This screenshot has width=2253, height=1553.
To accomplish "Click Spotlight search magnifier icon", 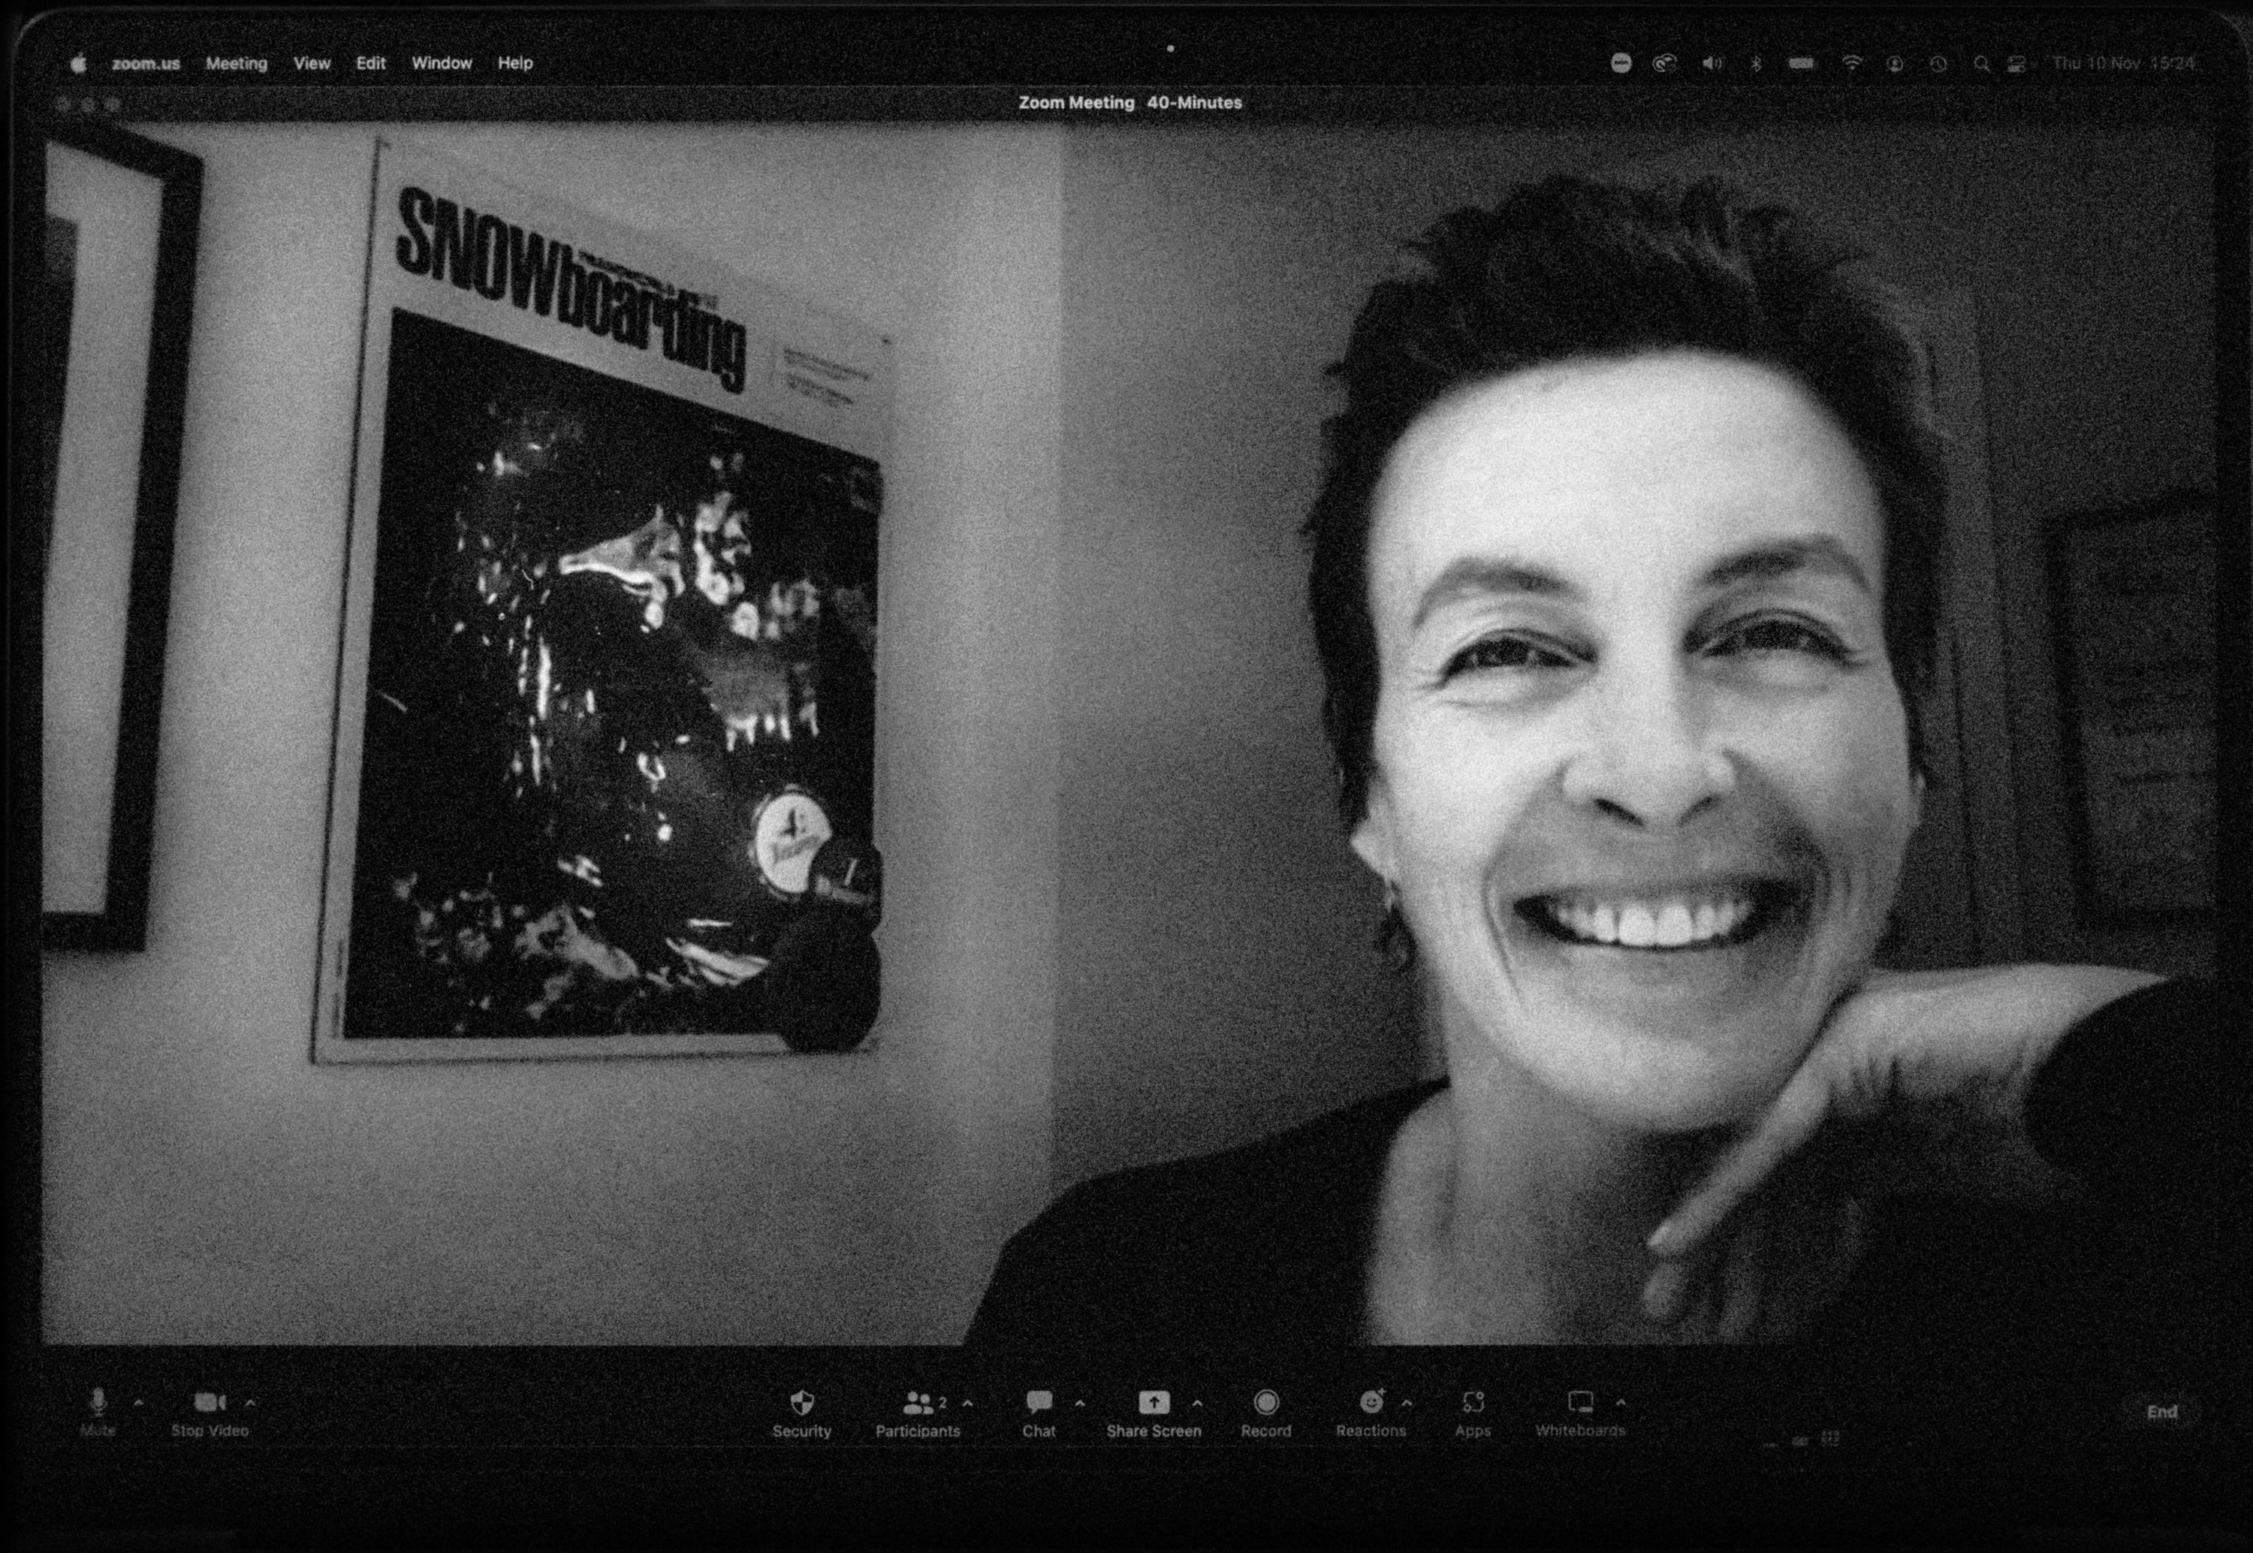I will tap(1980, 63).
